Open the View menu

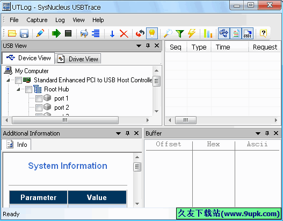(x=78, y=20)
